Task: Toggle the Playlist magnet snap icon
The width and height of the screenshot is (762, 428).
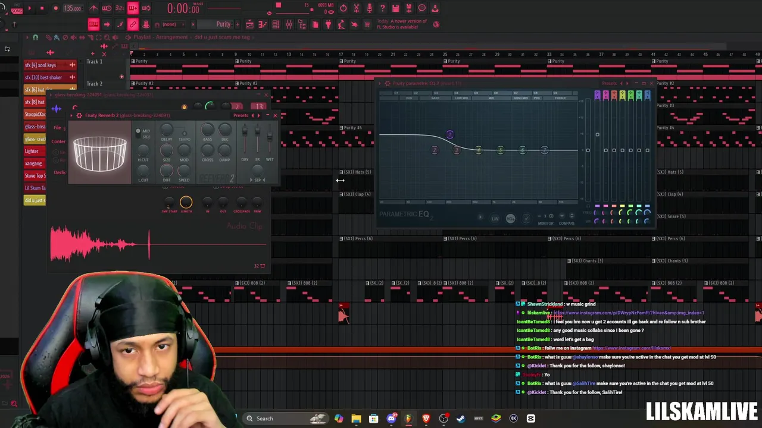Action: [x=35, y=37]
